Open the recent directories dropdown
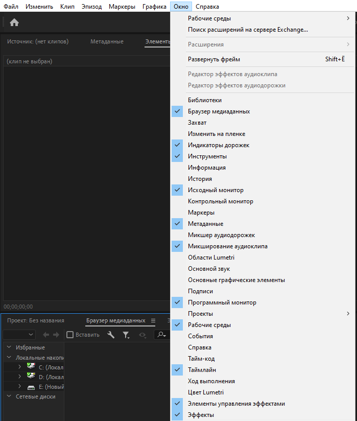Screen dimensions: 357x421 pos(19,335)
